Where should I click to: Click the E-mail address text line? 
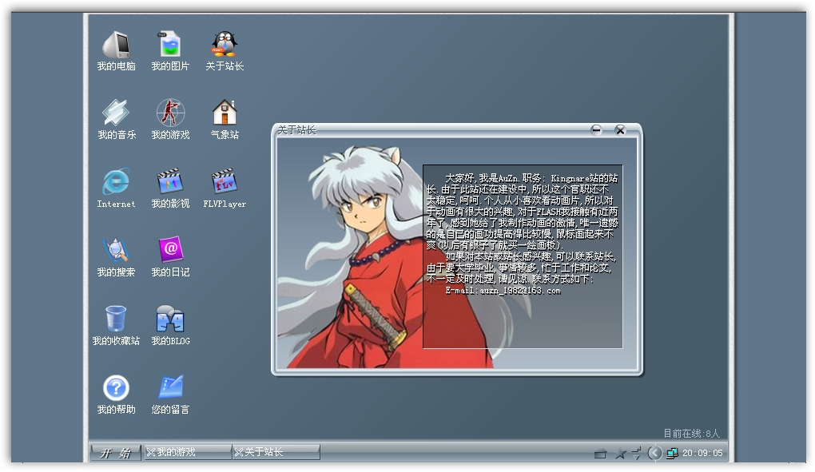(x=503, y=291)
